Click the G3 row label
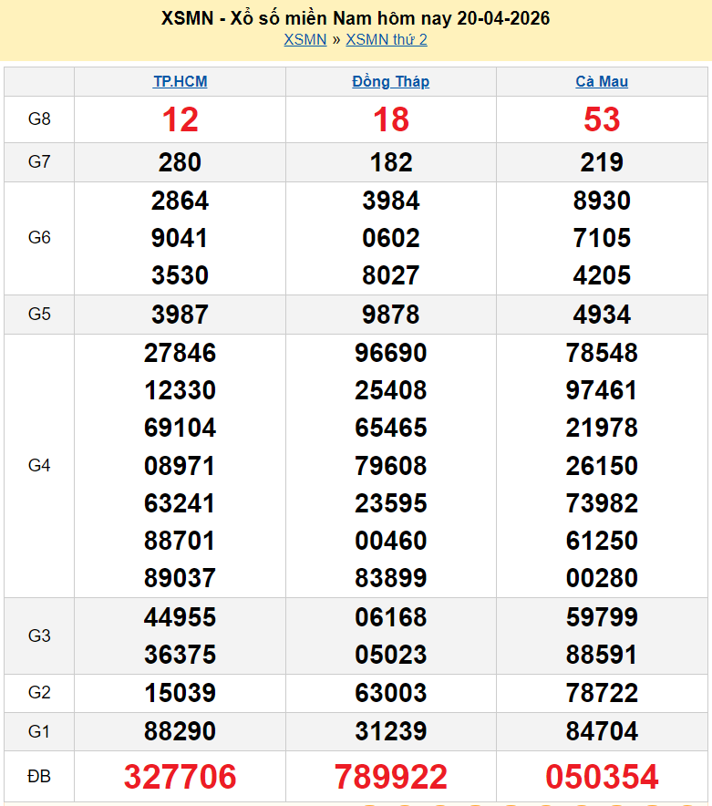 point(39,635)
